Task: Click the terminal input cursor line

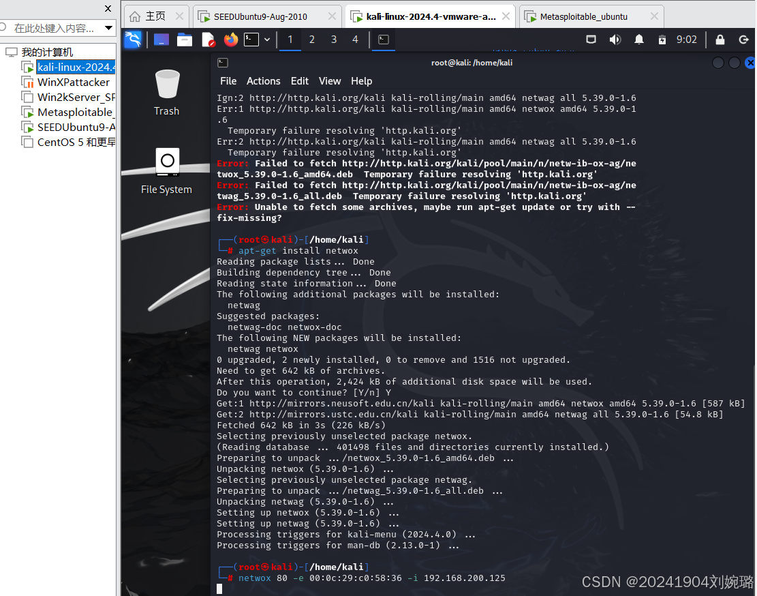Action: tap(219, 588)
